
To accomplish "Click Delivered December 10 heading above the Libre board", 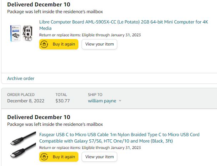I will coord(38,5).
